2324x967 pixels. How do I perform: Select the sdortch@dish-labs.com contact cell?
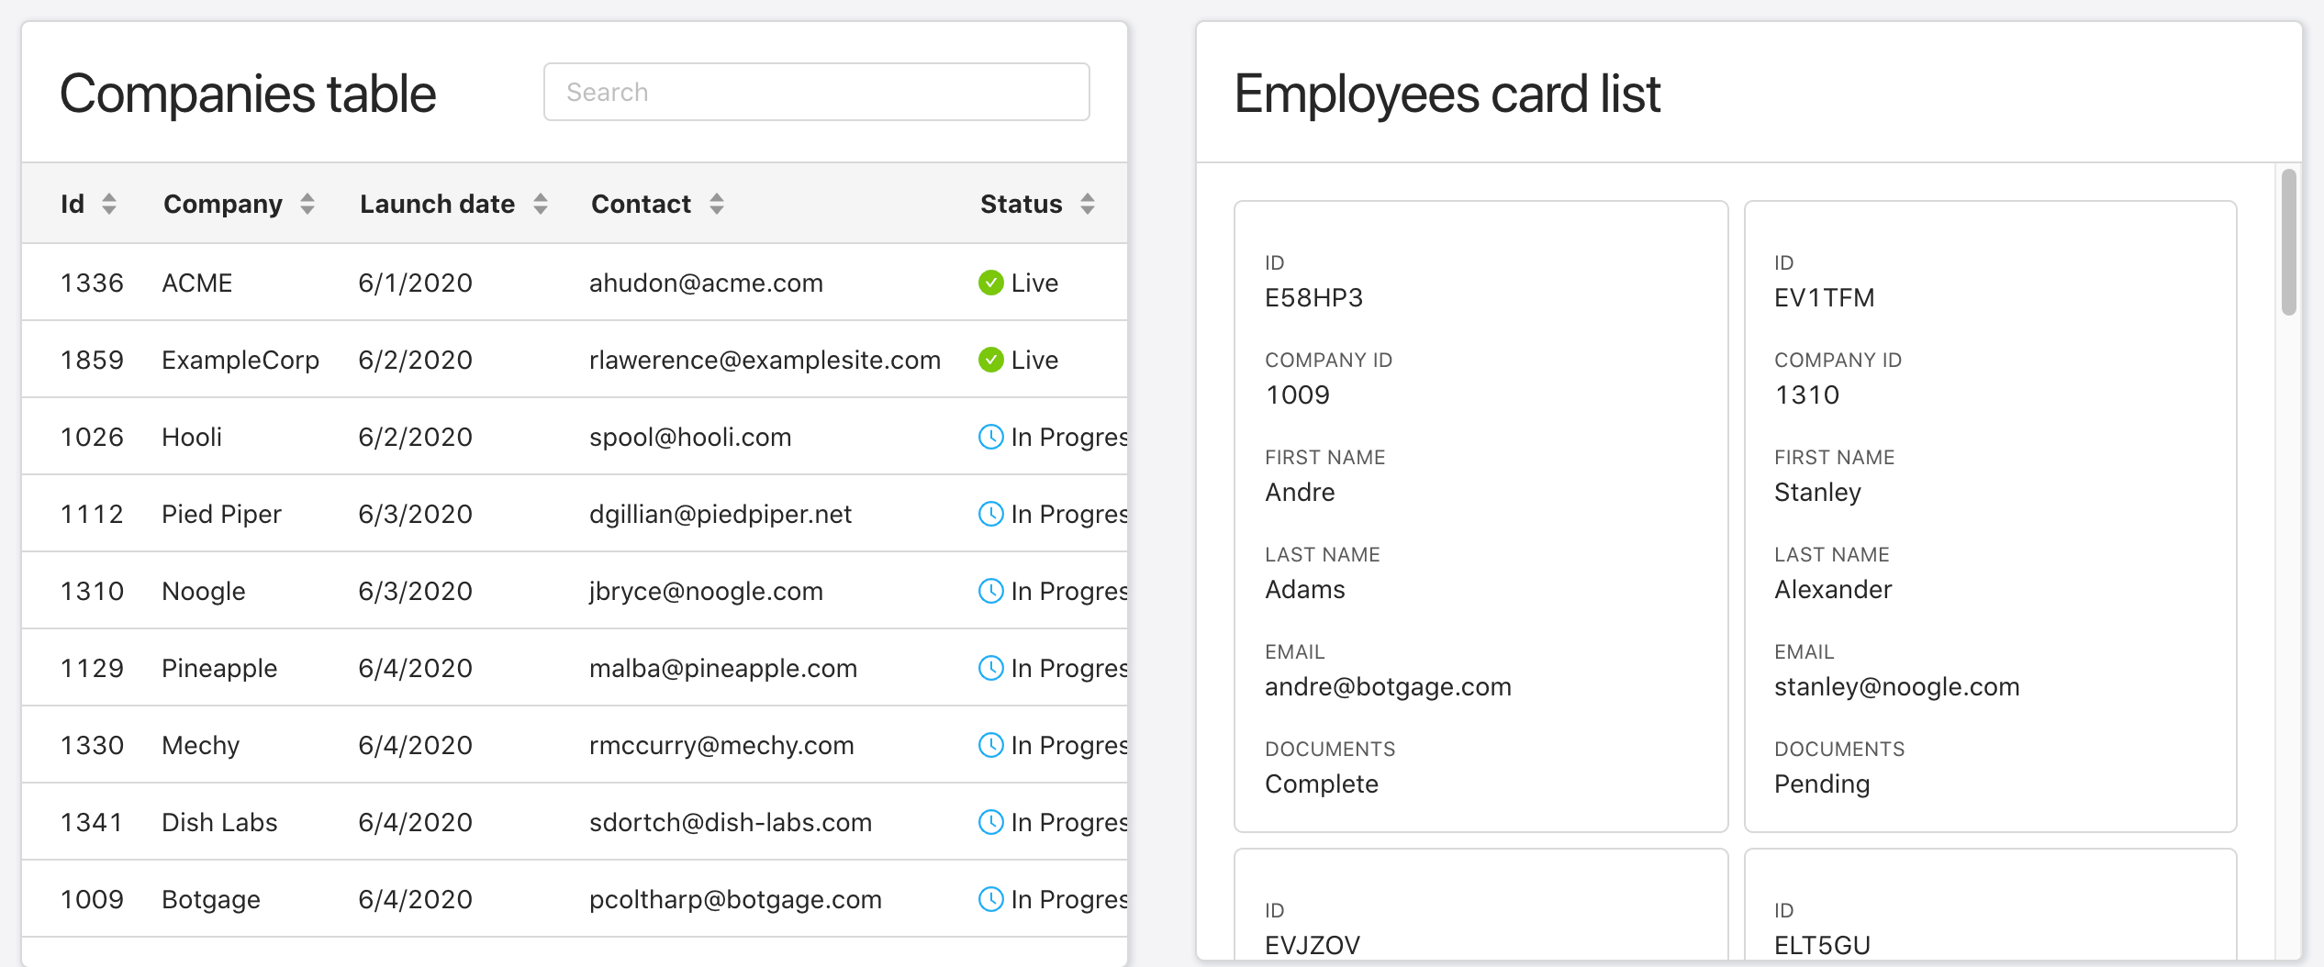click(731, 822)
